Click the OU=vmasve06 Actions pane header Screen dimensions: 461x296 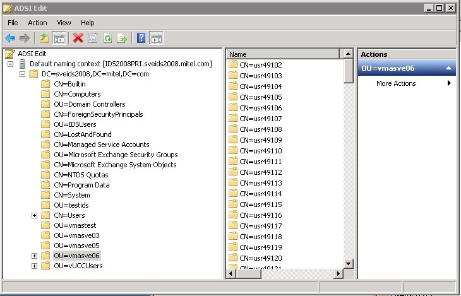coord(407,68)
